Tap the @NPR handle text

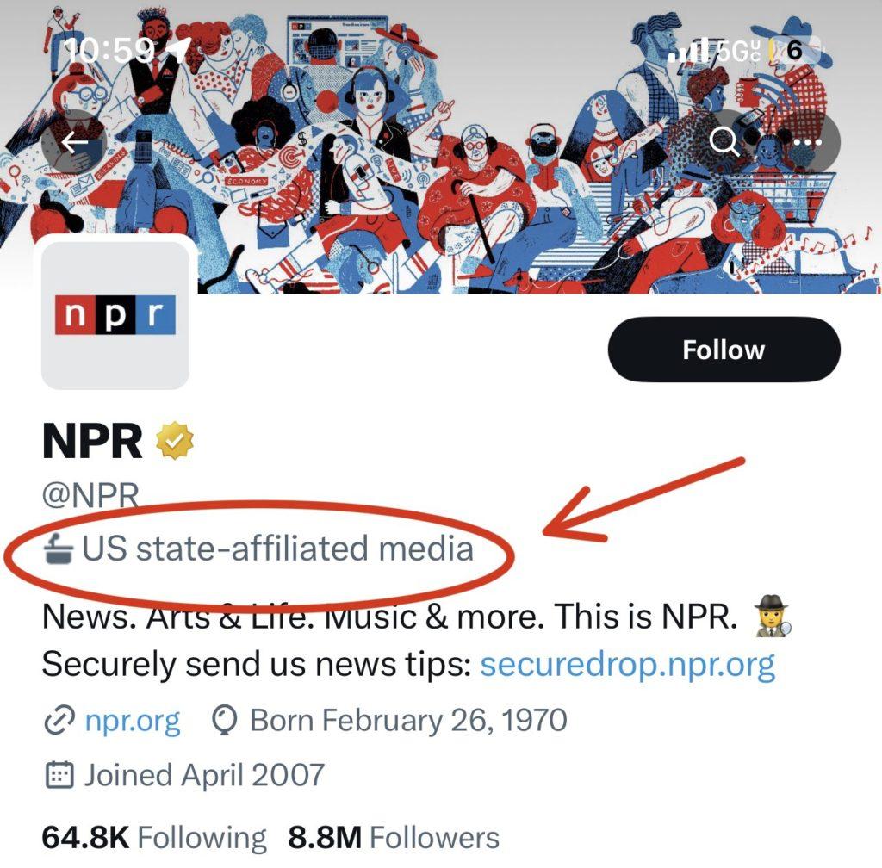90,497
